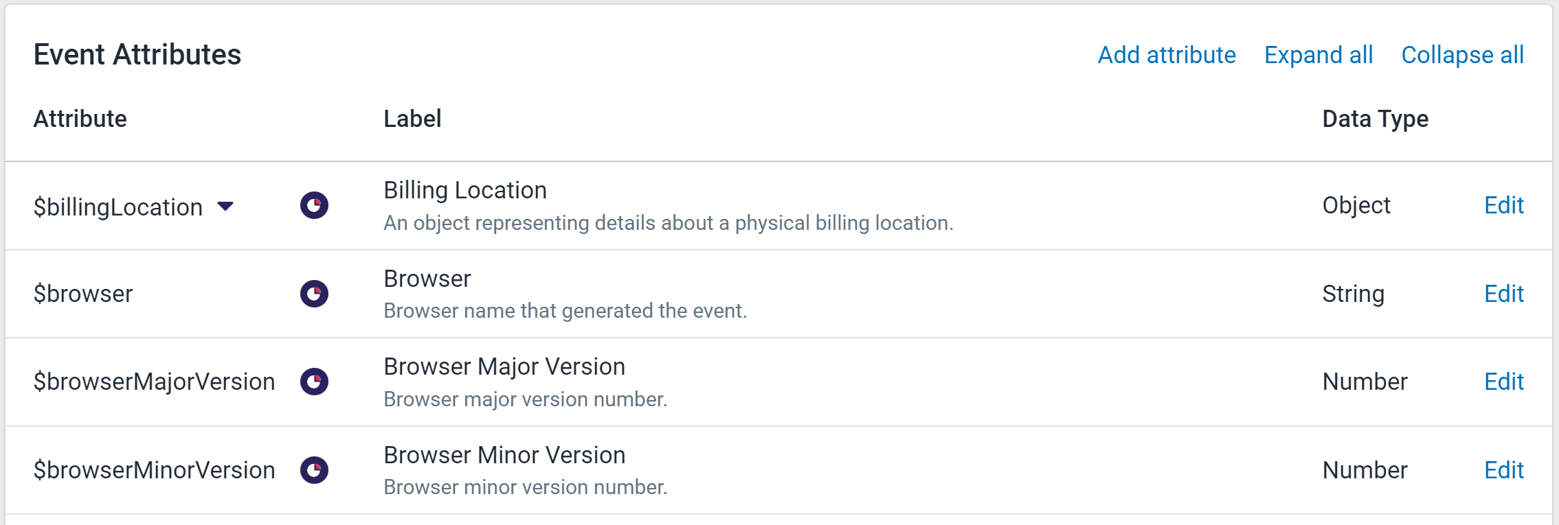
Task: Edit the Browser Minor Version attribute
Action: coord(1504,470)
